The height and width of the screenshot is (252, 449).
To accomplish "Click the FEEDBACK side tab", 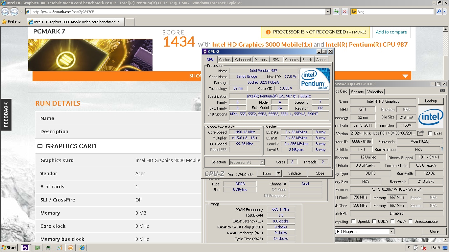I will (6, 115).
